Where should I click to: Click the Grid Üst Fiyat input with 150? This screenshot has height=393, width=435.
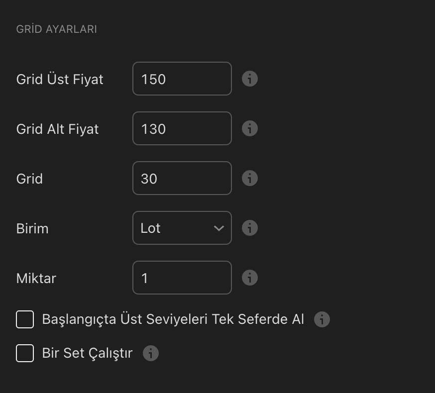[x=182, y=79]
